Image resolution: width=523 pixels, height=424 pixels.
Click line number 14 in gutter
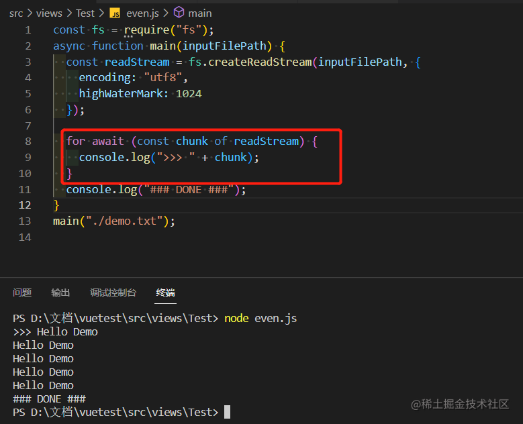tap(25, 237)
